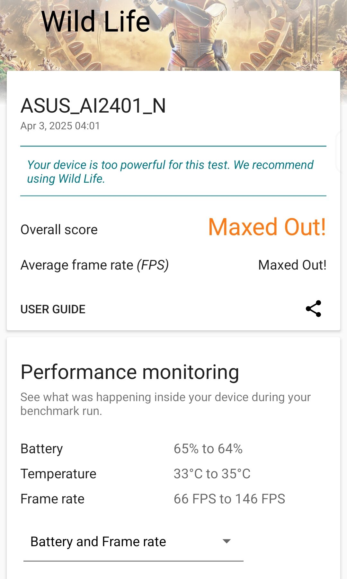Open the Battery and Frame rate selector
This screenshot has height=579, width=347.
[98, 542]
